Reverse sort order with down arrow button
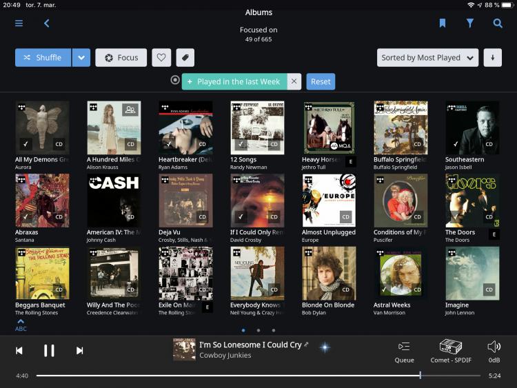 point(493,58)
